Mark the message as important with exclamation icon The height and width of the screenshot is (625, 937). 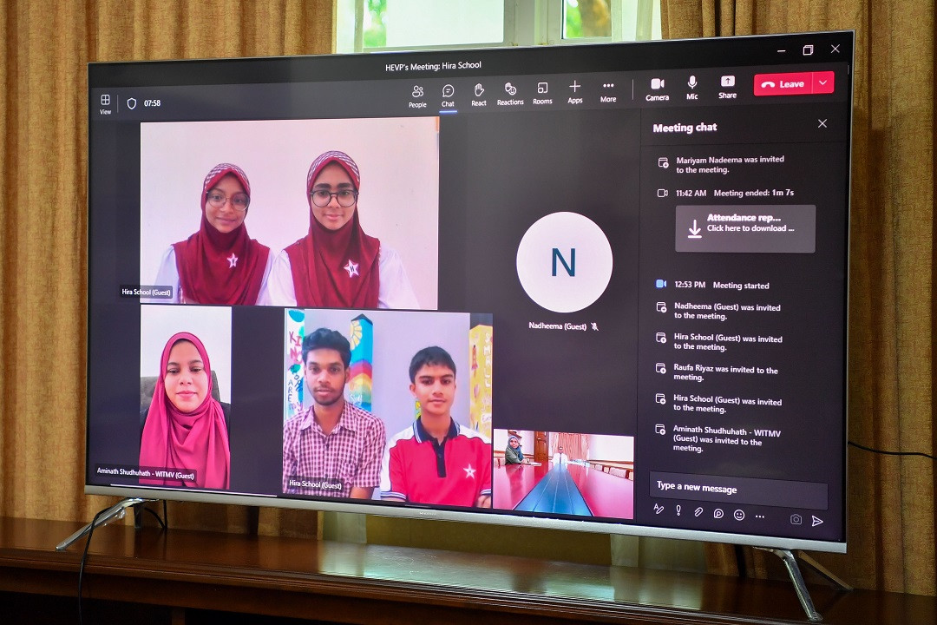[x=678, y=510]
